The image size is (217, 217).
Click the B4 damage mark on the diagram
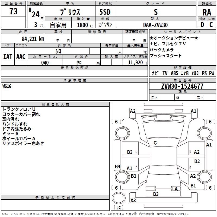[x=117, y=166]
